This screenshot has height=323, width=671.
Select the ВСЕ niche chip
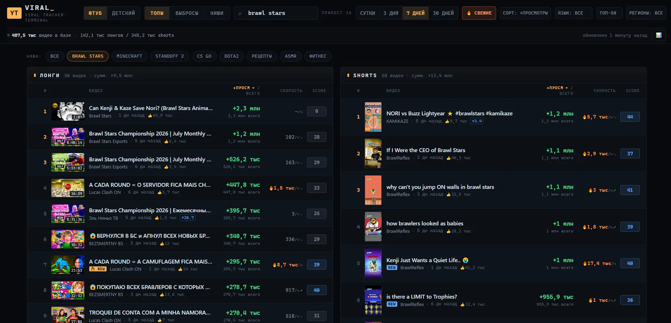pos(55,56)
